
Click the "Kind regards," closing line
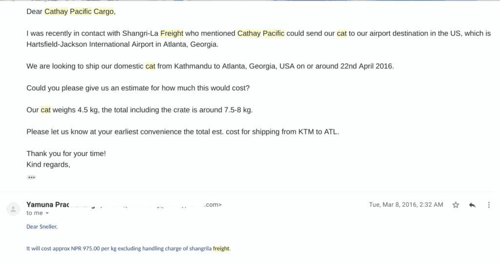pos(48,165)
